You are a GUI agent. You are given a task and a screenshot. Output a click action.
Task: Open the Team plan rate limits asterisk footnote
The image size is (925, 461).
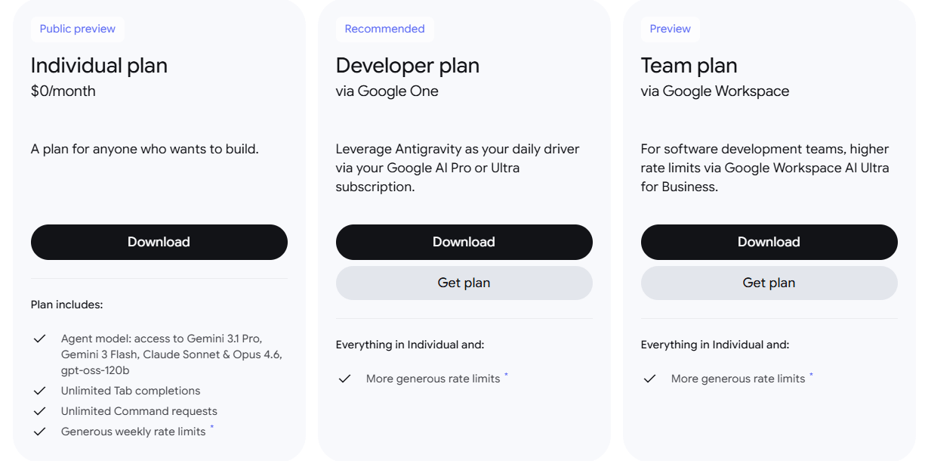pos(811,376)
